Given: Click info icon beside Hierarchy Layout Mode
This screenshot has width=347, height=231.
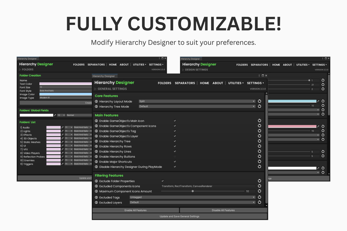Looking at the screenshot, I should (96, 101).
